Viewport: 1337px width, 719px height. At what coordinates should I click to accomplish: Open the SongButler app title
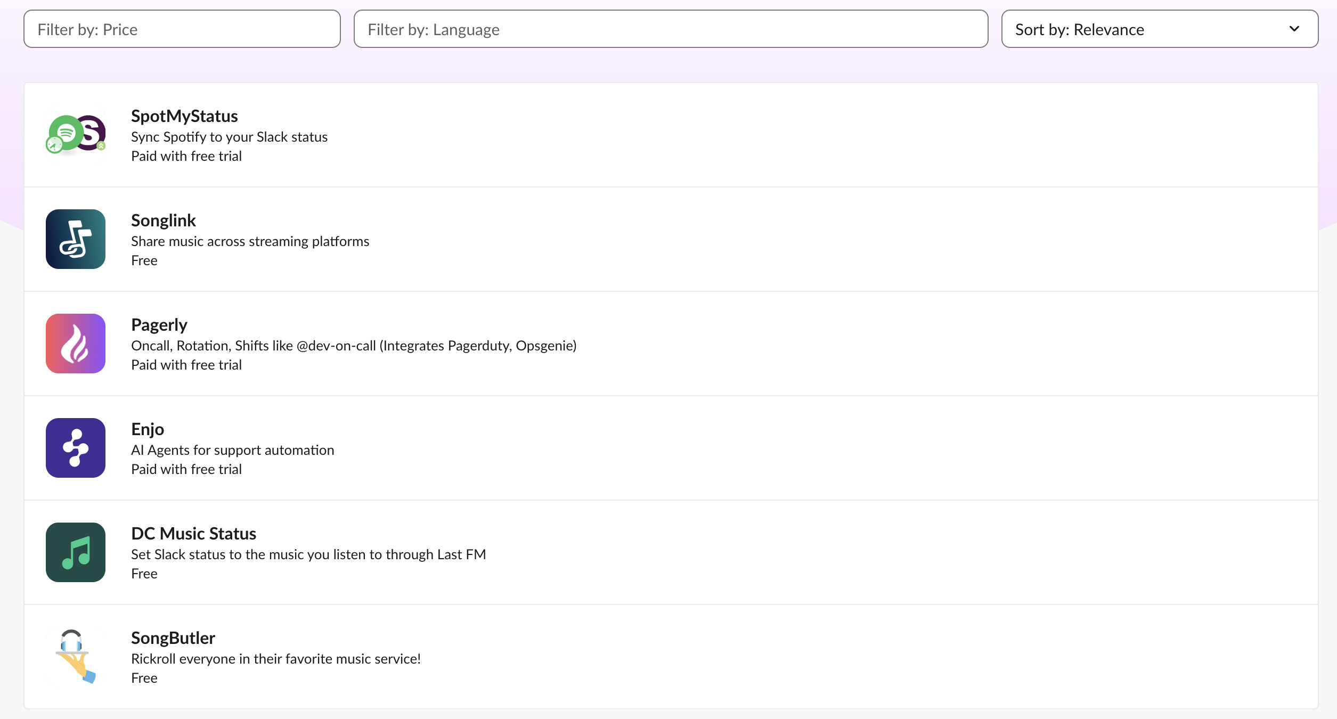173,638
